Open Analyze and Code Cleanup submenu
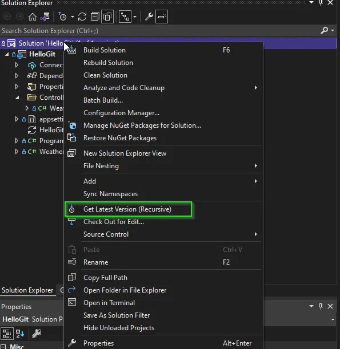 coord(163,88)
